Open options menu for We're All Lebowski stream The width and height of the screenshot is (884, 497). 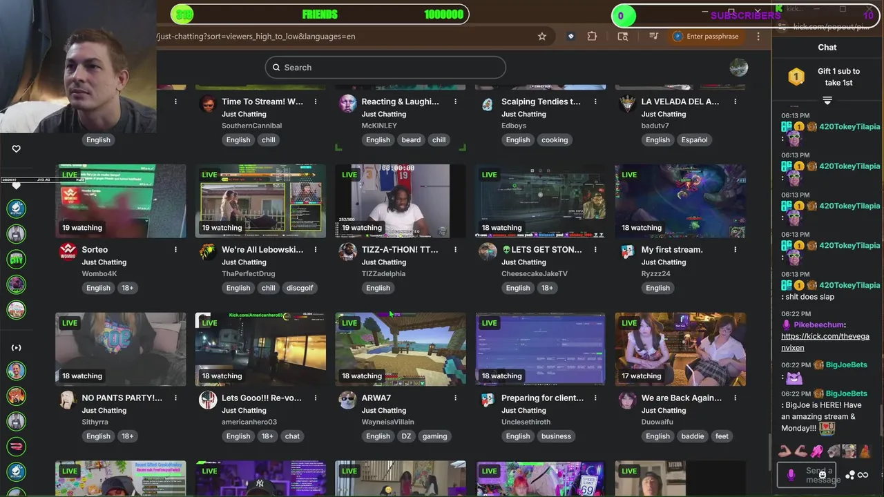pos(316,250)
